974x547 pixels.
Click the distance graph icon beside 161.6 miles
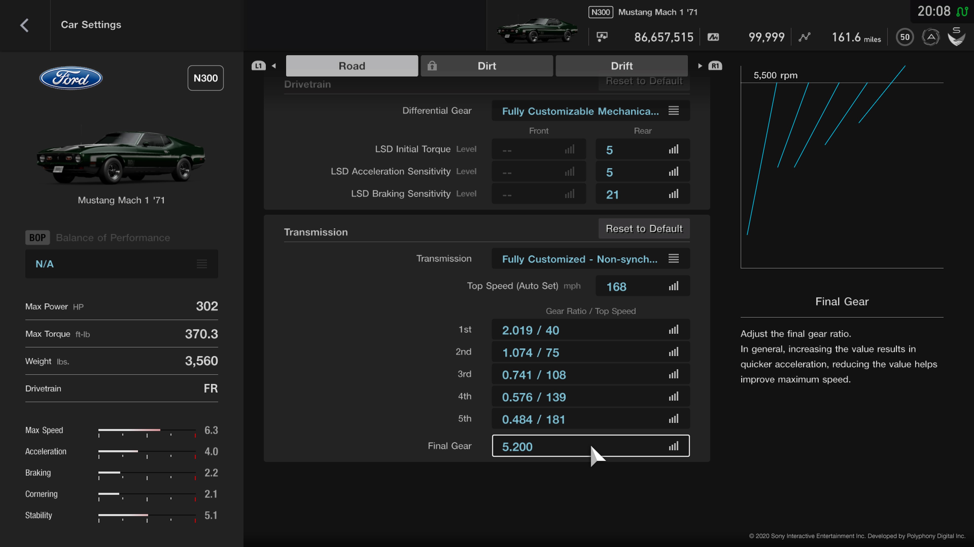click(805, 37)
